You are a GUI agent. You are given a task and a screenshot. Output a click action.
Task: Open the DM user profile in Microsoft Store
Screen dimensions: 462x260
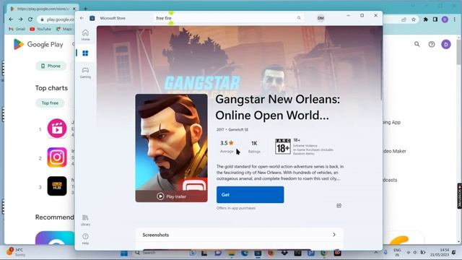click(x=321, y=18)
